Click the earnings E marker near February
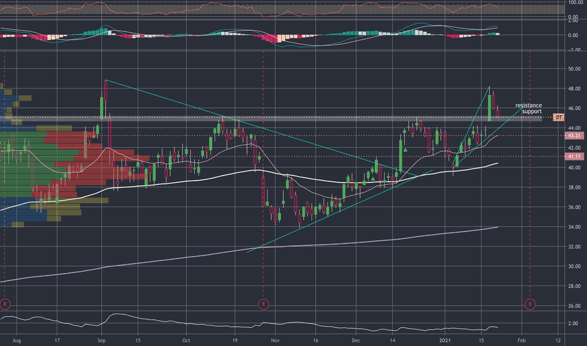Screen dimensions: 587x346 pyautogui.click(x=530, y=304)
